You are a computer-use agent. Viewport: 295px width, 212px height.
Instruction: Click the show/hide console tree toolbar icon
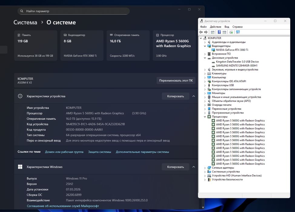coord(213,32)
